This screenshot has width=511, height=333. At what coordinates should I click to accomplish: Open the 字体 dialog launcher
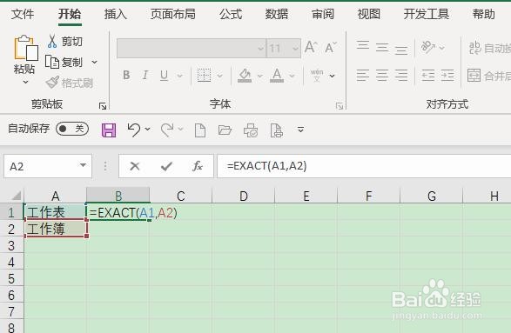pyautogui.click(x=340, y=106)
